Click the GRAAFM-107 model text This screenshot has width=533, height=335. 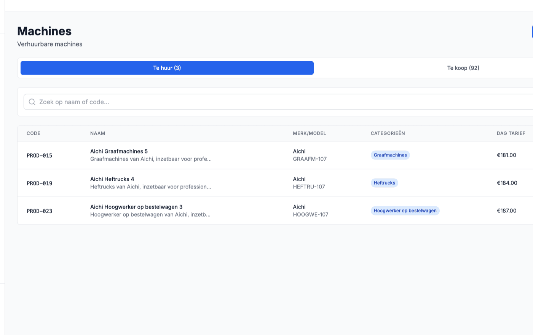point(310,159)
